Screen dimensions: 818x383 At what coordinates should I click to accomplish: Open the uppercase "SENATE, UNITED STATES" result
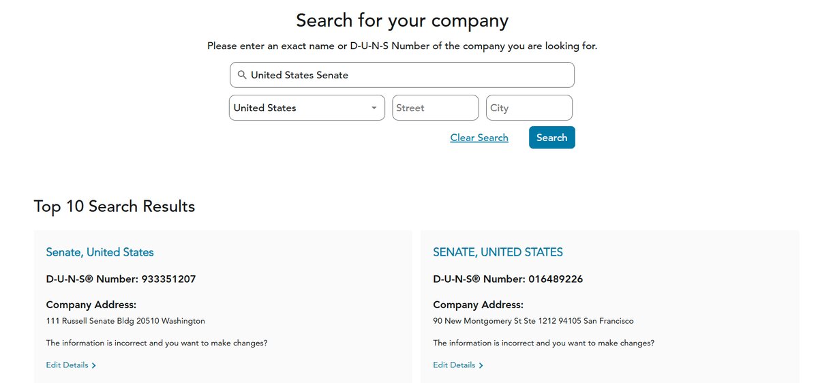[498, 252]
